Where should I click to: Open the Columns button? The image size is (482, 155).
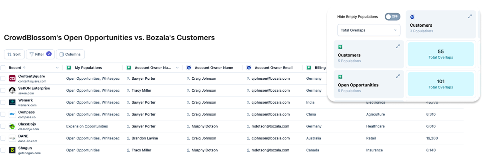(70, 54)
